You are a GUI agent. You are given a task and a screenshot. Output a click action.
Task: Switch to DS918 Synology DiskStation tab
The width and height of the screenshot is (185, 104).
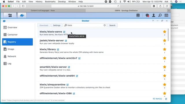pos(126,10)
